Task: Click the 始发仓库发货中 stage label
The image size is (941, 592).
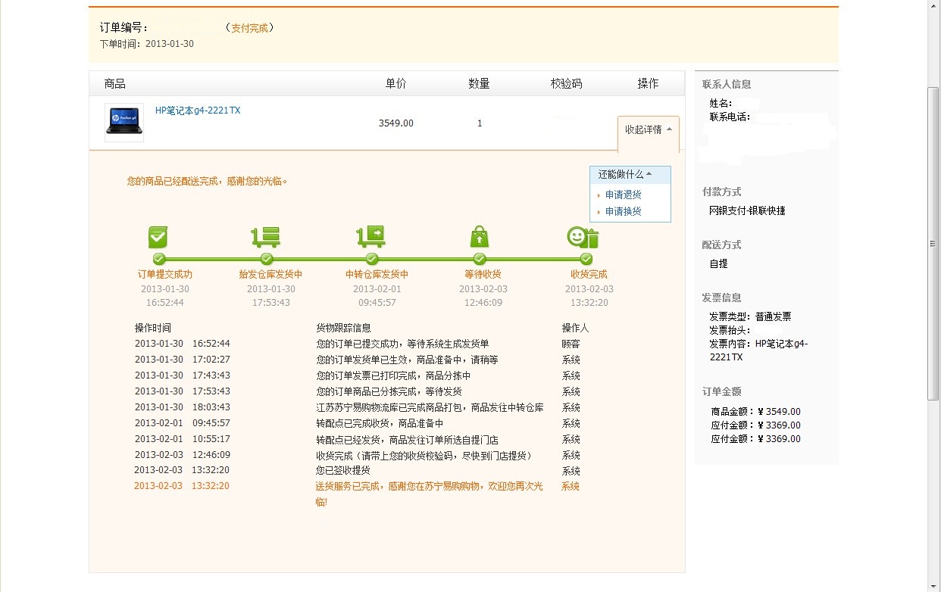Action: pyautogui.click(x=271, y=275)
